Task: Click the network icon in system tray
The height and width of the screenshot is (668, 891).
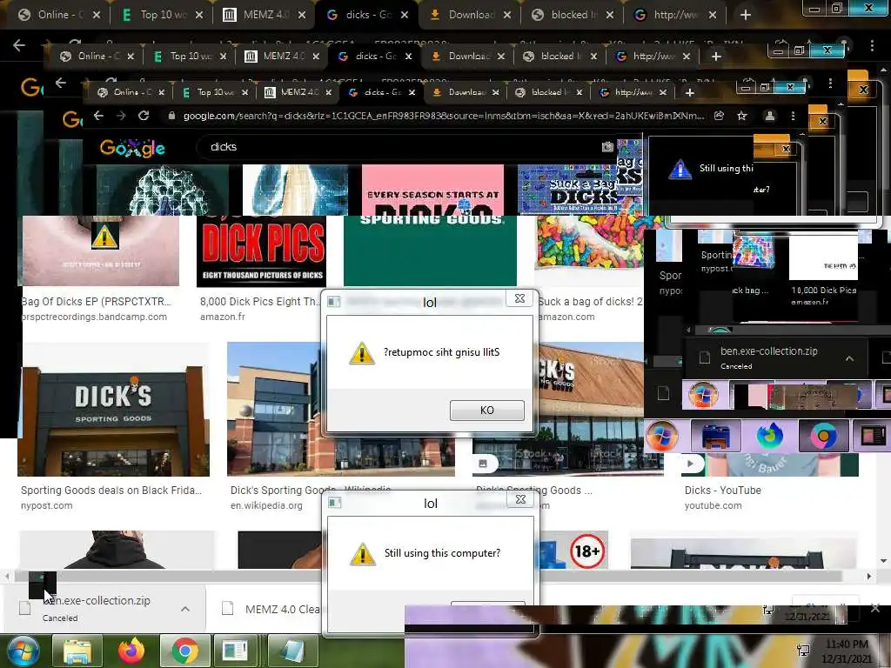Action: (803, 651)
